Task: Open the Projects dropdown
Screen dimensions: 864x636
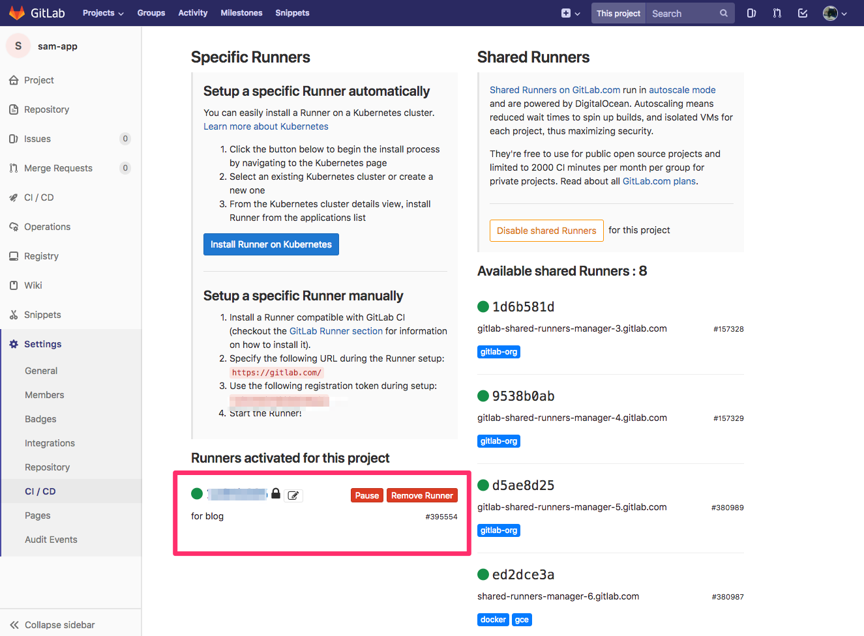Action: tap(102, 12)
